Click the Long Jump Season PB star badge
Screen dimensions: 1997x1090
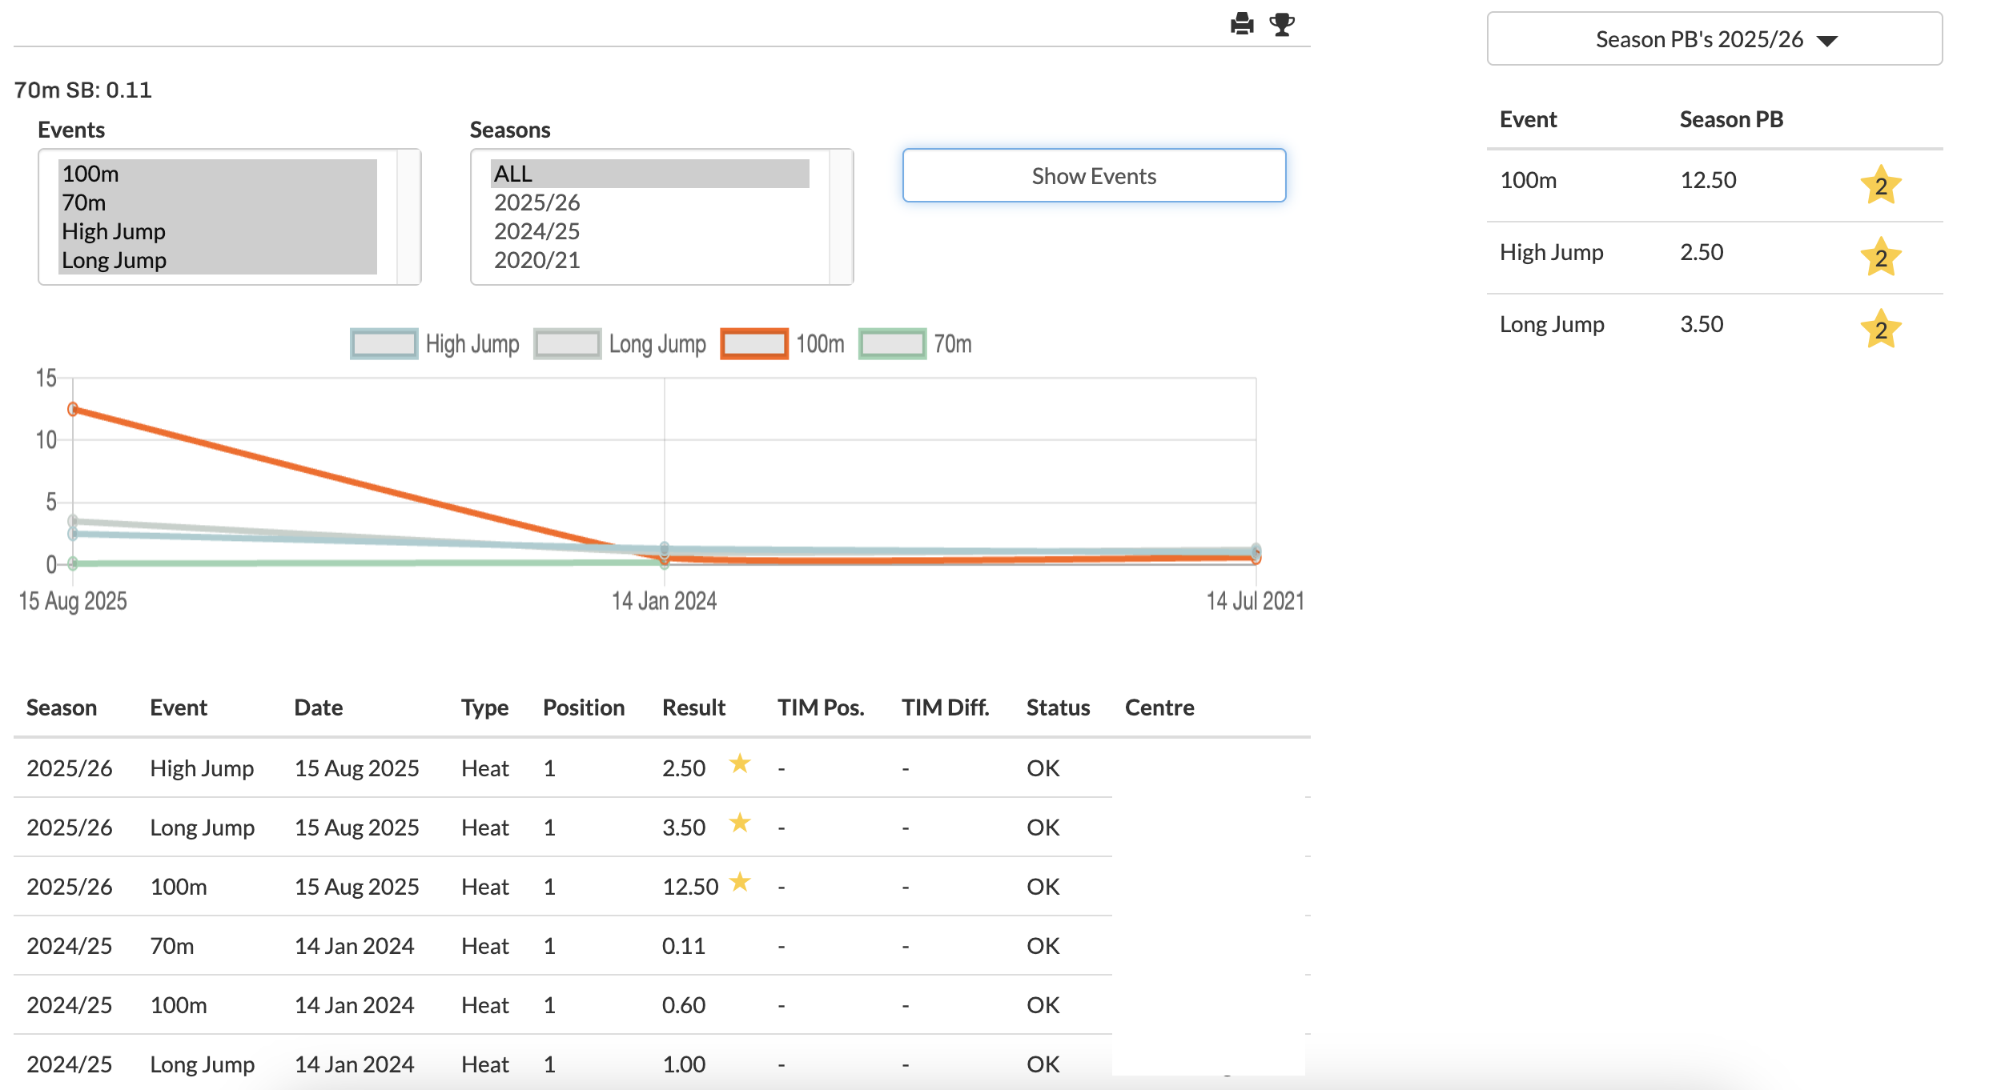click(x=1880, y=330)
